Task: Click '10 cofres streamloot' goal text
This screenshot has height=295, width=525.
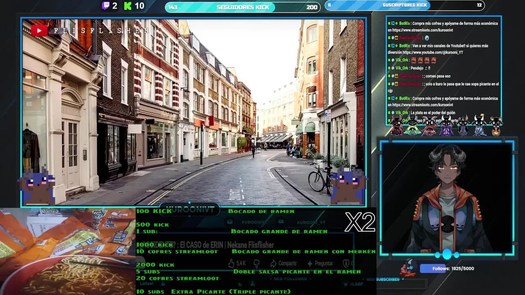Action: (x=177, y=252)
